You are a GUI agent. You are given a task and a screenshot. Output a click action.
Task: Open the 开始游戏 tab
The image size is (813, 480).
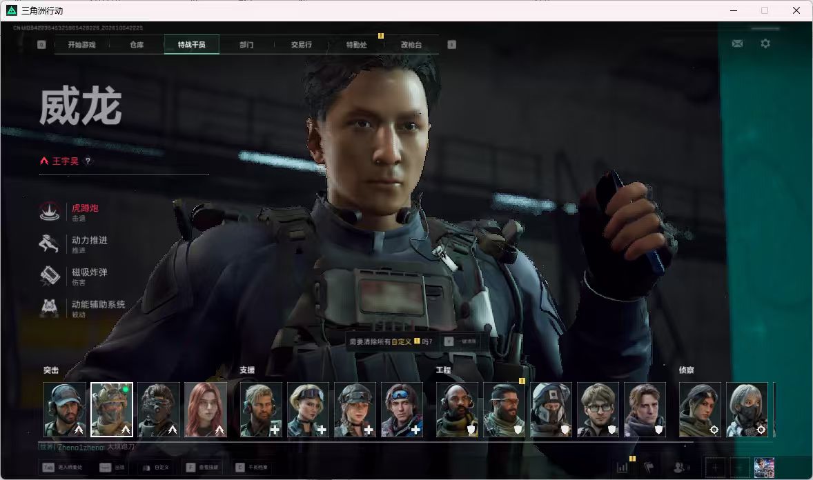pos(81,45)
